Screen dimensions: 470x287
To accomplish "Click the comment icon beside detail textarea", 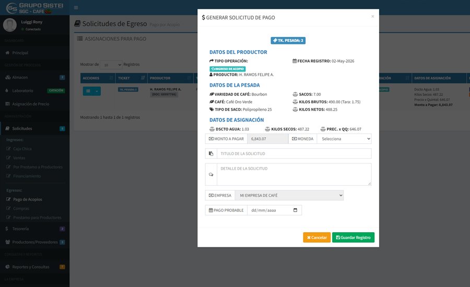I will [x=211, y=174].
